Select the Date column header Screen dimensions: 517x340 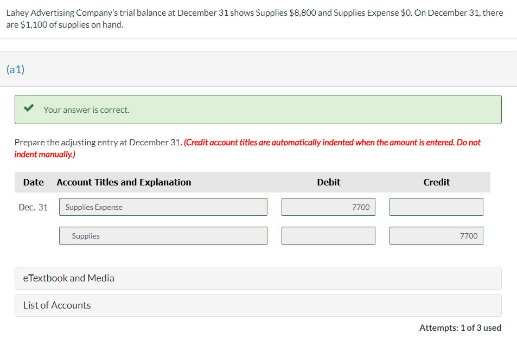33,182
